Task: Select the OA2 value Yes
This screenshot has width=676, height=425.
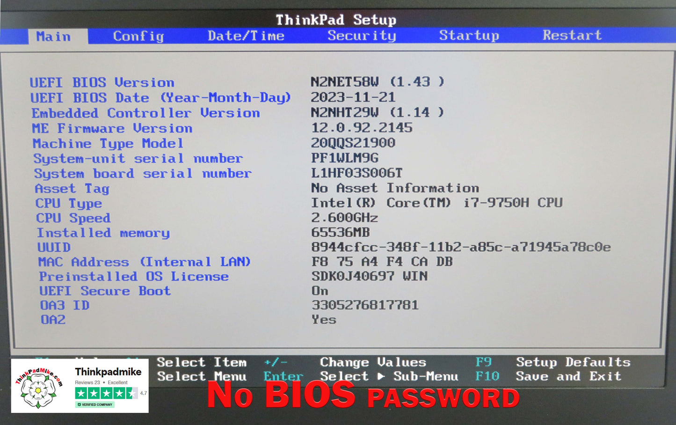Action: click(324, 320)
